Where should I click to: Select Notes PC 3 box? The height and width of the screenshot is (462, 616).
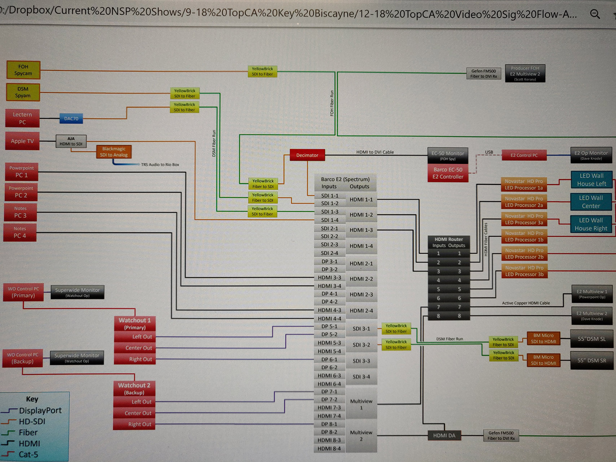[20, 212]
